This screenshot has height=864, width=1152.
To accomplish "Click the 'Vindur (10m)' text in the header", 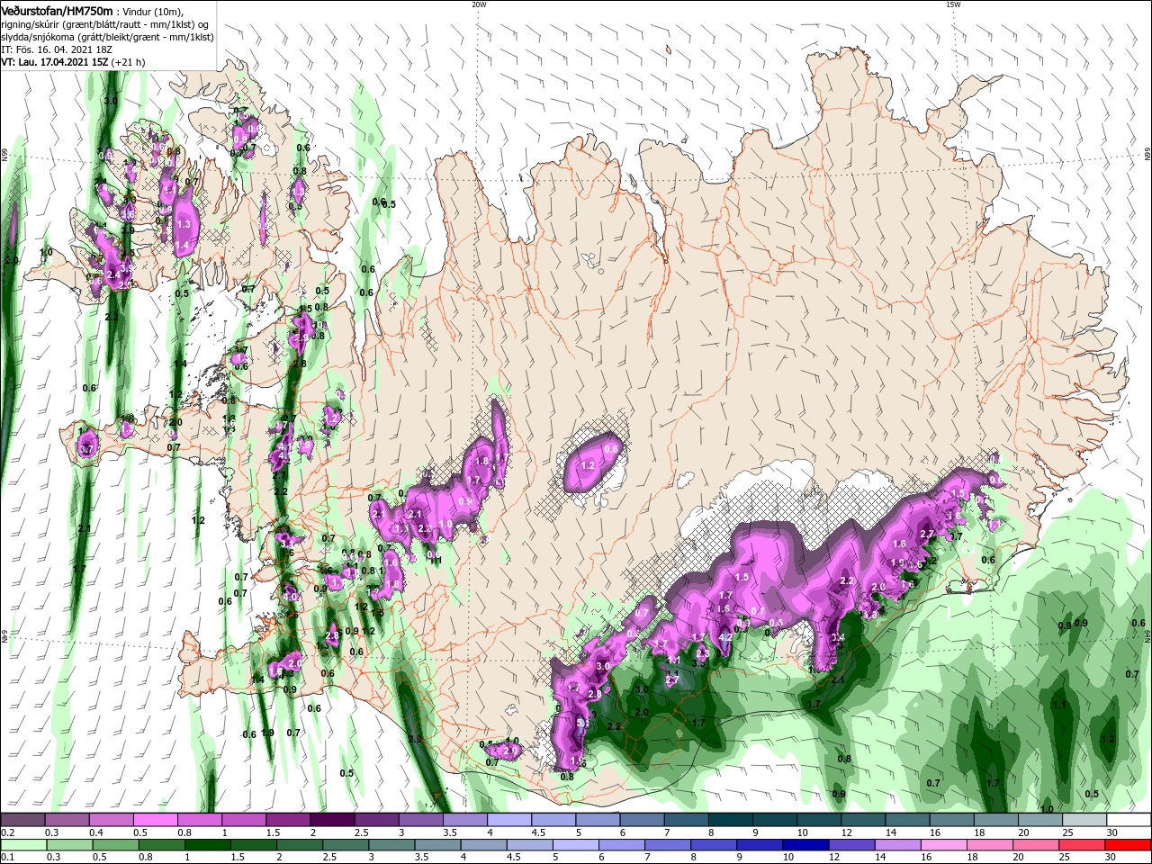I will (150, 11).
